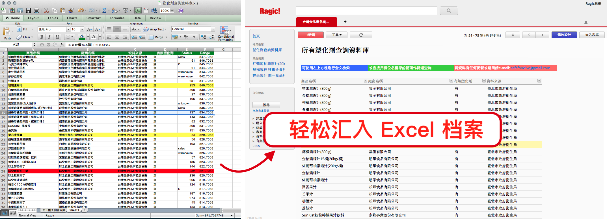Click the safefoodtw@gmail.com email link
This screenshot has height=219, width=607.
point(530,68)
